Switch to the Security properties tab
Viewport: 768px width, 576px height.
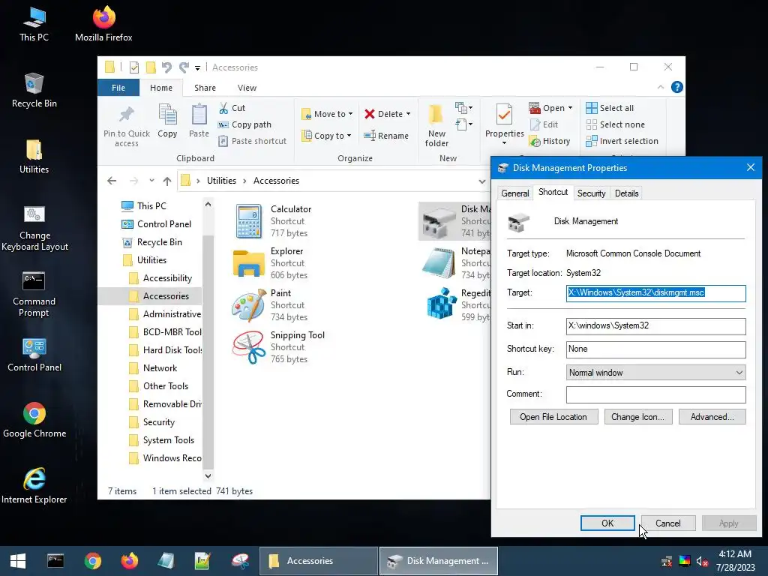click(591, 193)
